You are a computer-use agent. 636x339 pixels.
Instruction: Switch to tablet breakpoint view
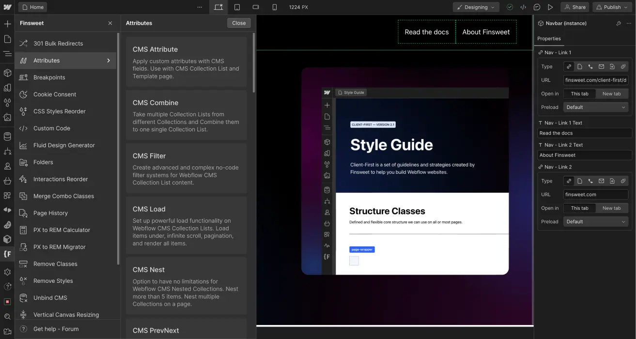click(x=237, y=7)
